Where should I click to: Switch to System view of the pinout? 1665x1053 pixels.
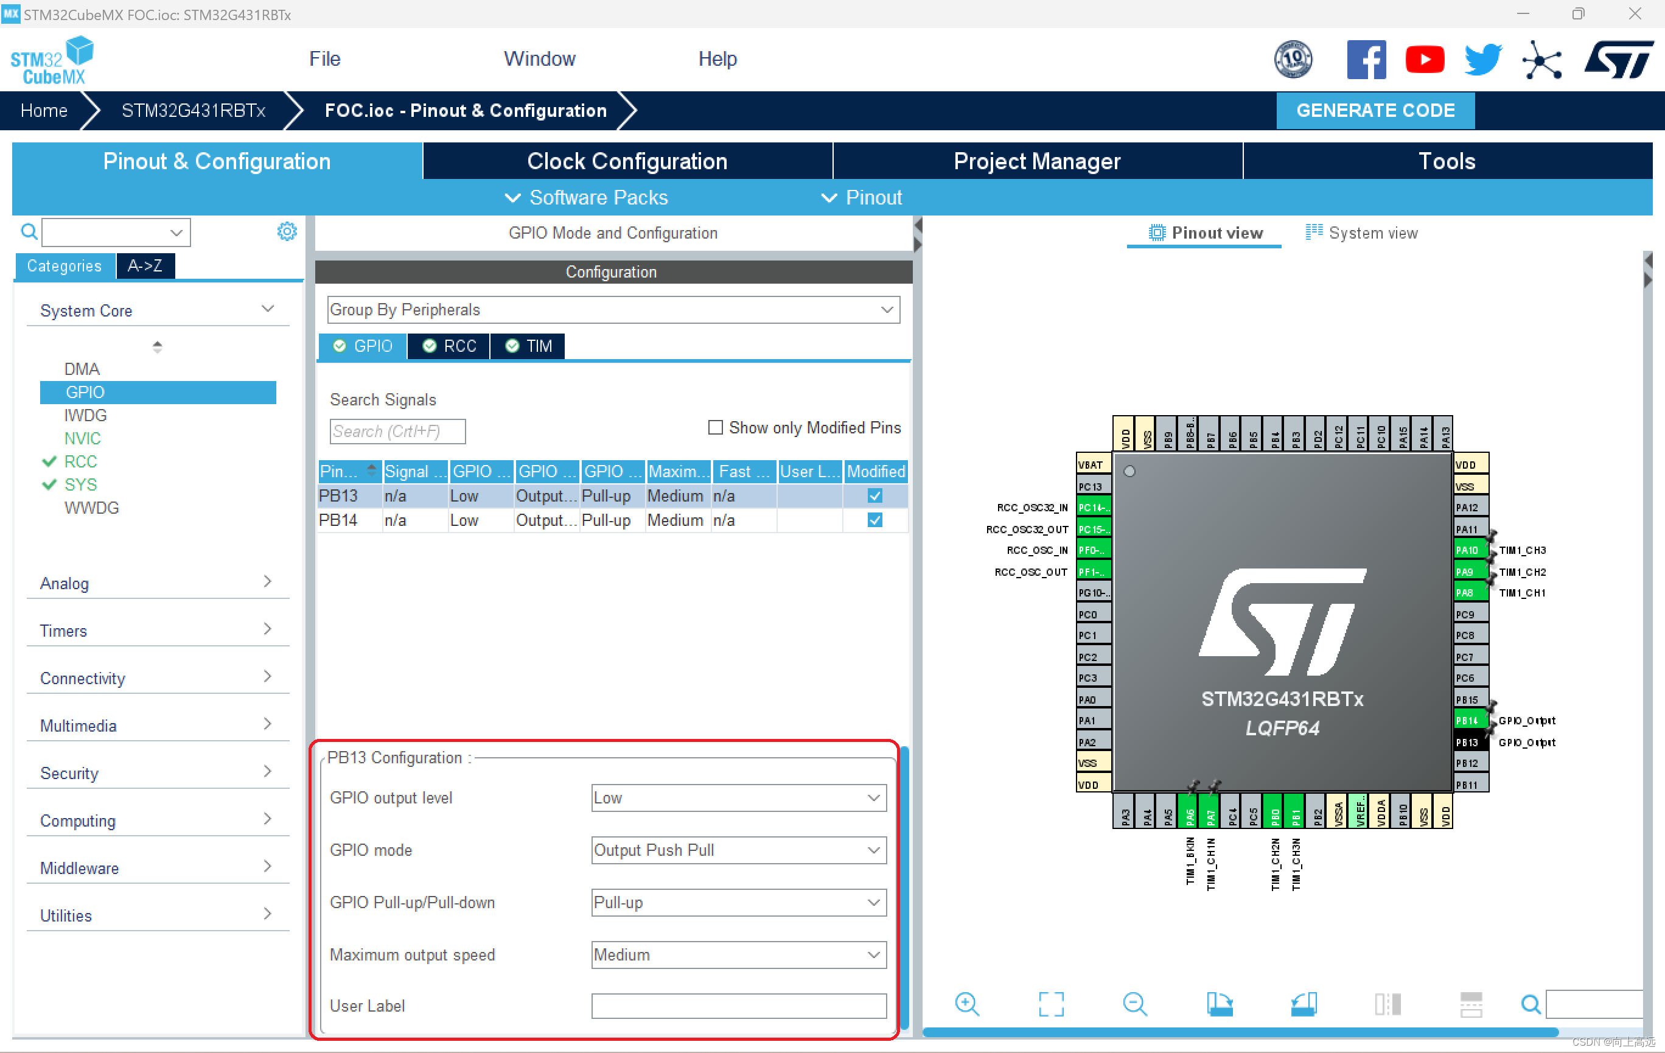[x=1360, y=233]
